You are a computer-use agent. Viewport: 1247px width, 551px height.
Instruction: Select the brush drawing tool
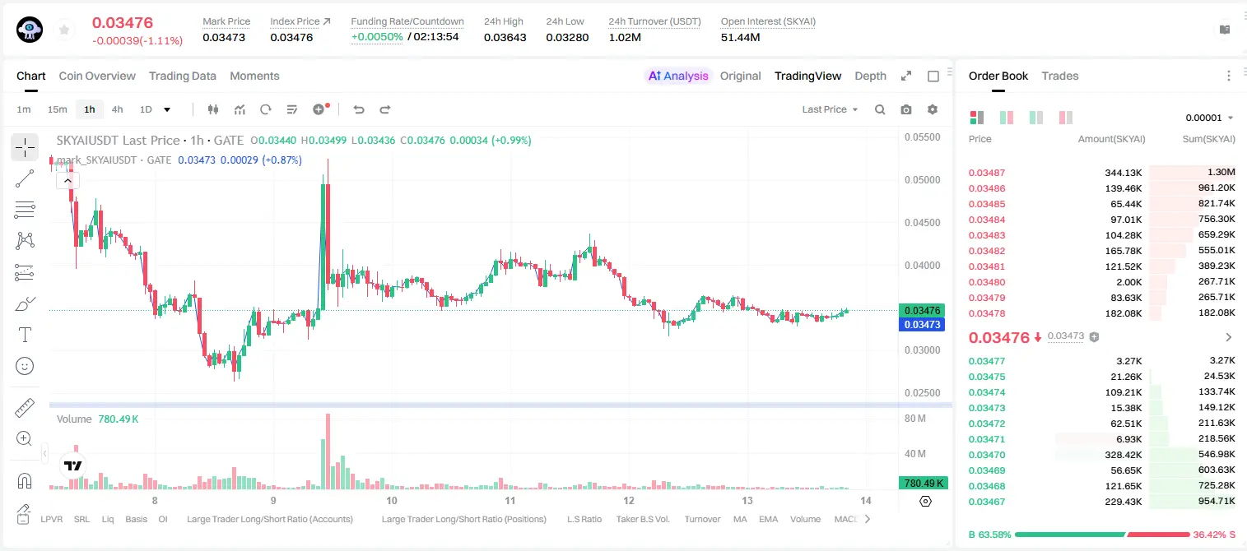(25, 303)
